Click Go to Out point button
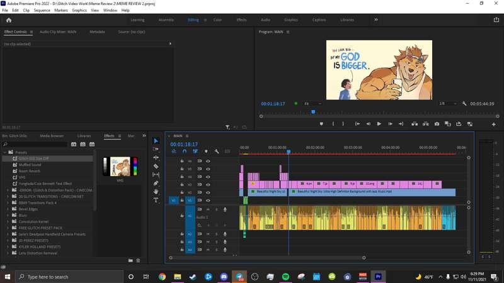The height and width of the screenshot is (283, 504). coord(401,124)
